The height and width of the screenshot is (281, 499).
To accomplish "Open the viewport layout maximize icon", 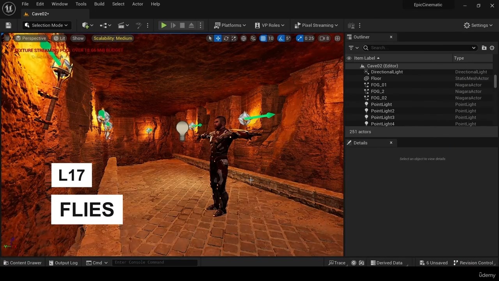I will [337, 38].
